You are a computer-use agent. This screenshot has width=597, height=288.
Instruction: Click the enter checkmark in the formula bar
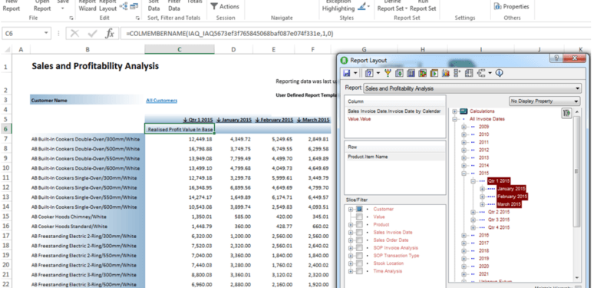coord(93,34)
